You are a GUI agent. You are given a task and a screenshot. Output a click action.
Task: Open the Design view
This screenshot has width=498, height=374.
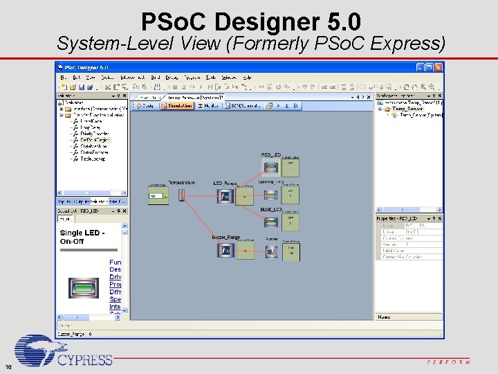145,106
